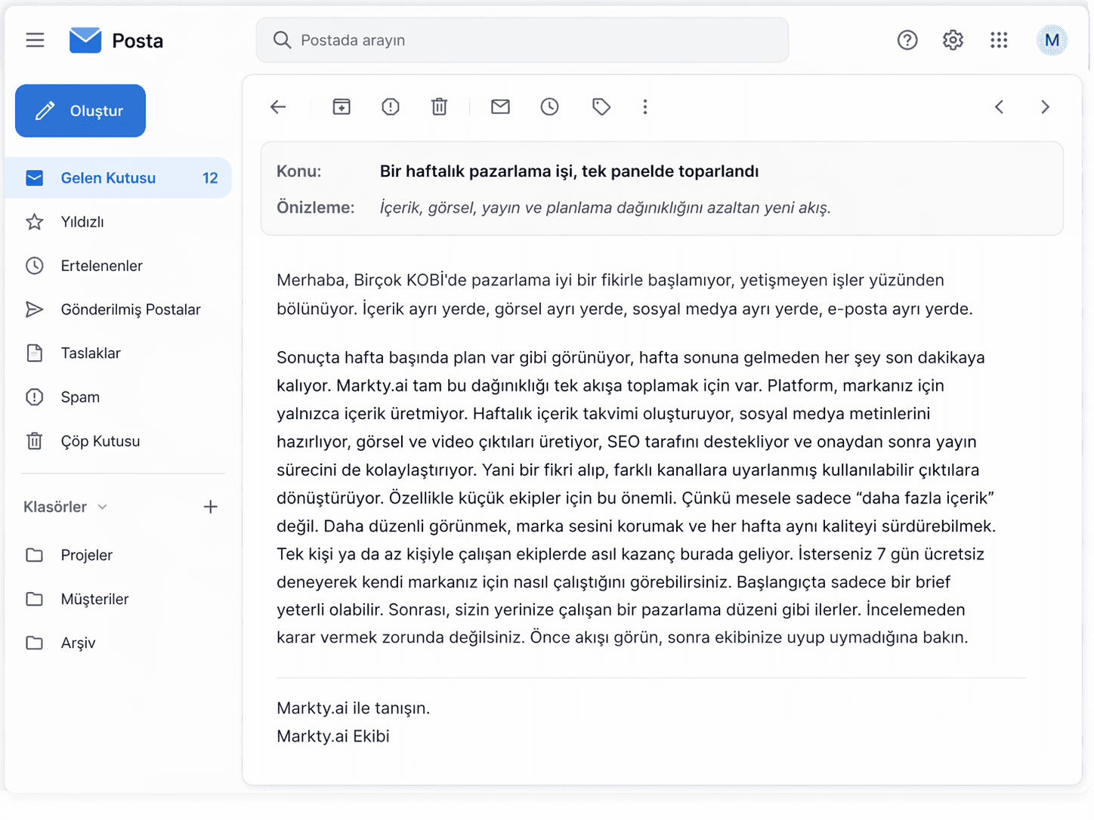Open the Posta envelope logo
The image size is (1094, 820).
pos(85,39)
